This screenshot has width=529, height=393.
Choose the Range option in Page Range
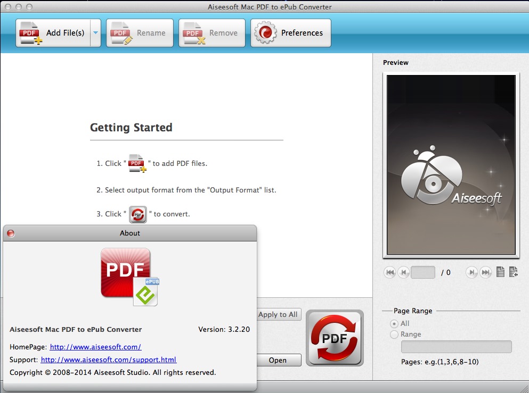(395, 335)
